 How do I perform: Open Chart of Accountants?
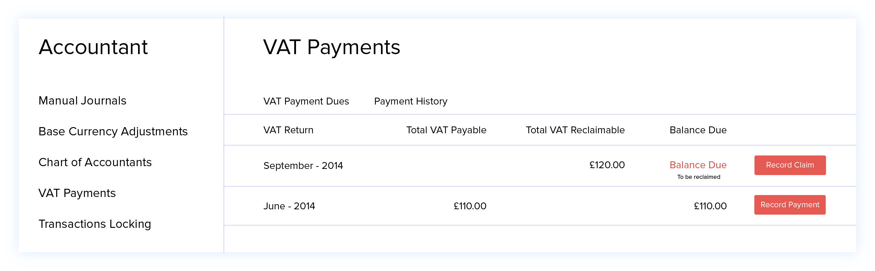[95, 162]
